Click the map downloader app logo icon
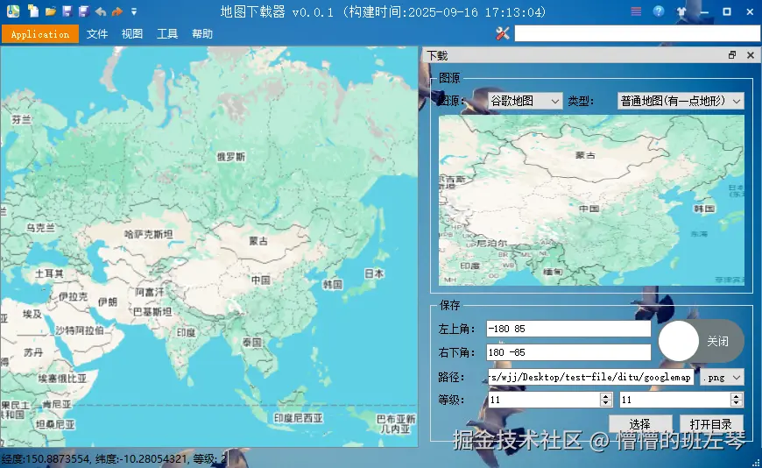The image size is (762, 468). [x=13, y=11]
